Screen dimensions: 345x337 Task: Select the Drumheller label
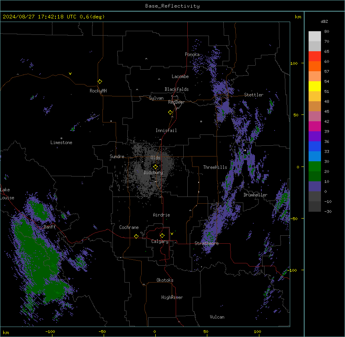(x=255, y=195)
